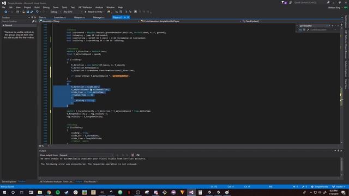Click the bookmark icon in the toolbar

[x=135, y=12]
